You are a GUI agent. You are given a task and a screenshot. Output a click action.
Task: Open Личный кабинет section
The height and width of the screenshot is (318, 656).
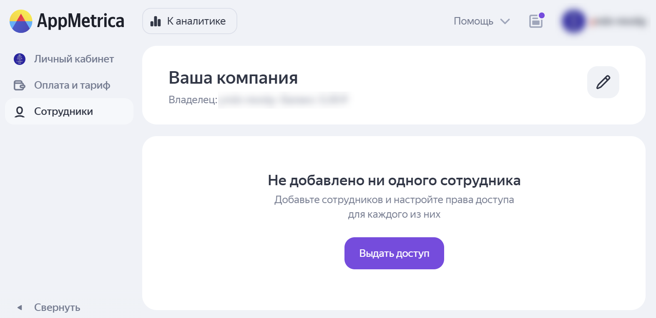(x=74, y=59)
